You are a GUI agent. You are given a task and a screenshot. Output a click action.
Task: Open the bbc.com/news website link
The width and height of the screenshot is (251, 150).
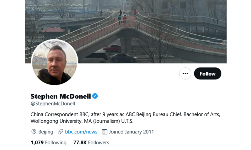81,132
